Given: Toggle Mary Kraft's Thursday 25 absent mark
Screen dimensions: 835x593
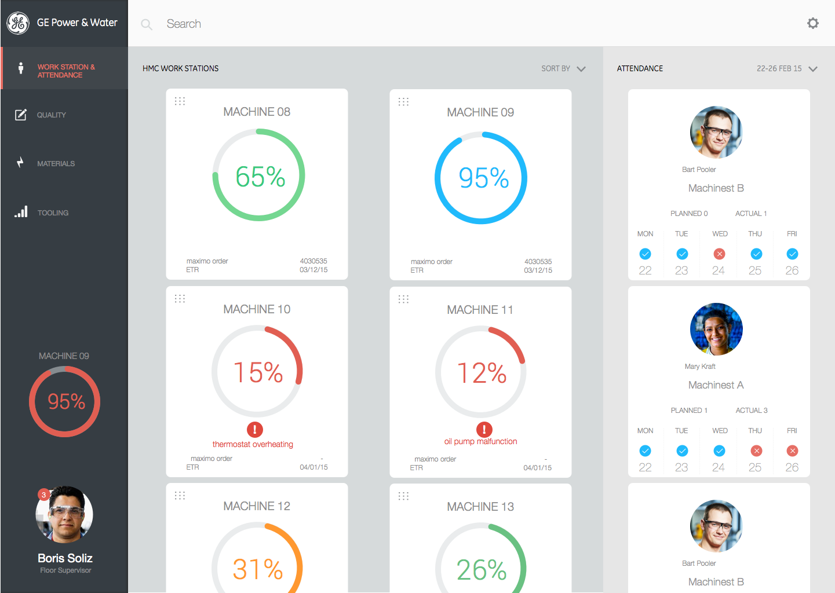Looking at the screenshot, I should [756, 451].
